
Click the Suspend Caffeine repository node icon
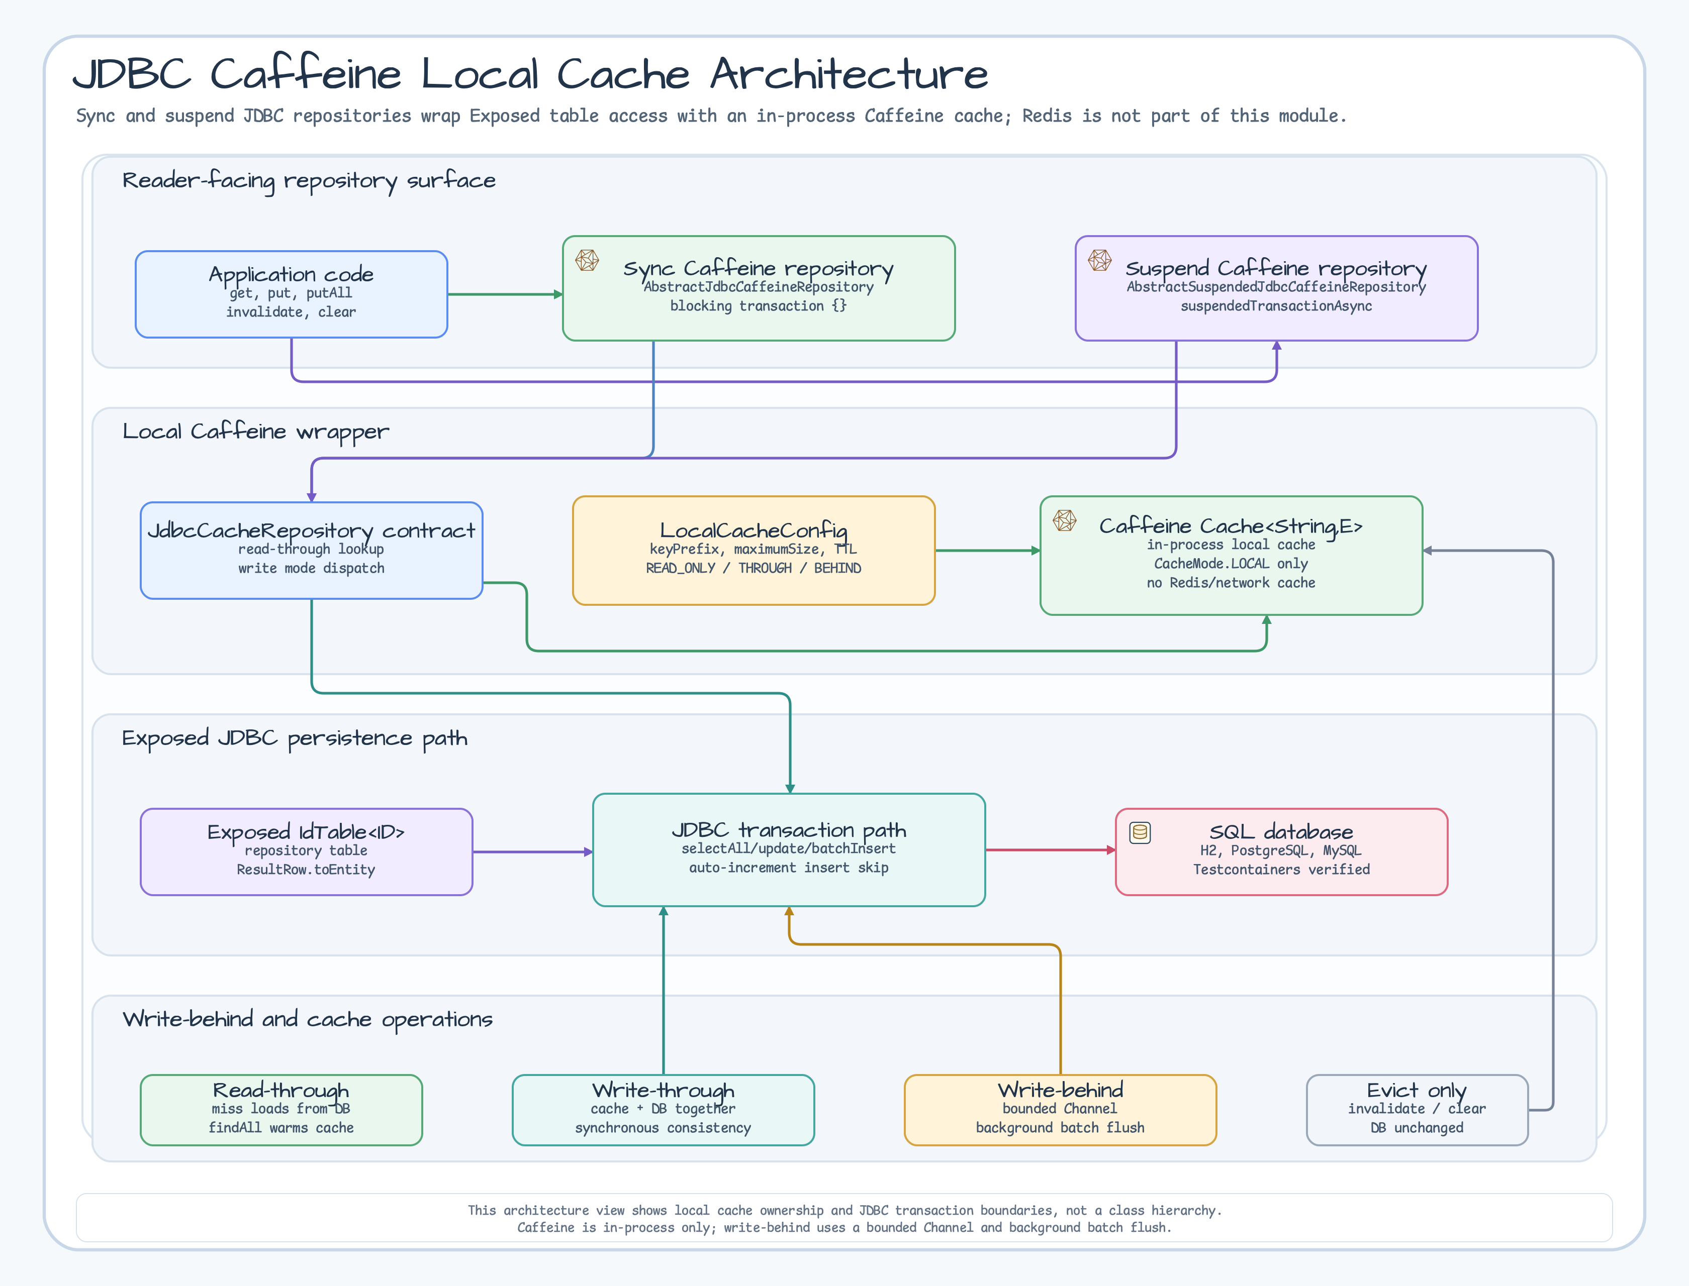1099,260
